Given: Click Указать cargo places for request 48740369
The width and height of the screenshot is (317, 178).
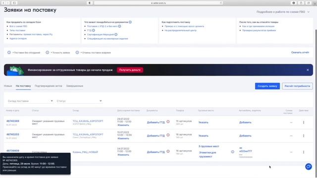Looking at the screenshot, I should (203, 123).
